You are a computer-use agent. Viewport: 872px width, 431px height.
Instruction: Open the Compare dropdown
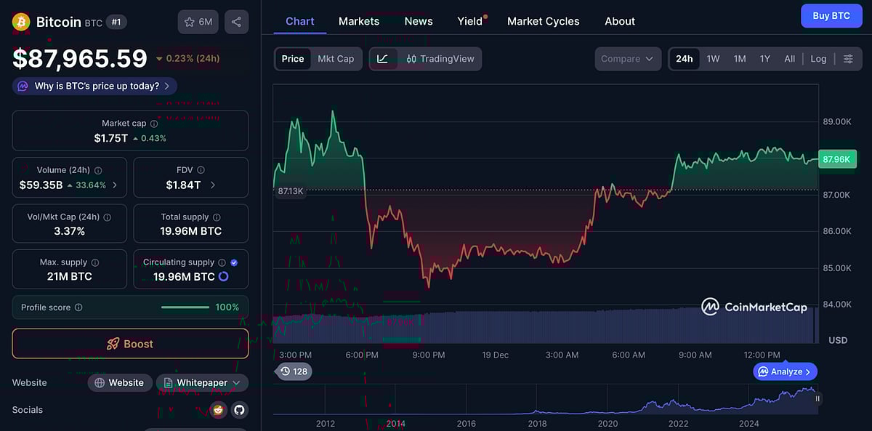(628, 59)
